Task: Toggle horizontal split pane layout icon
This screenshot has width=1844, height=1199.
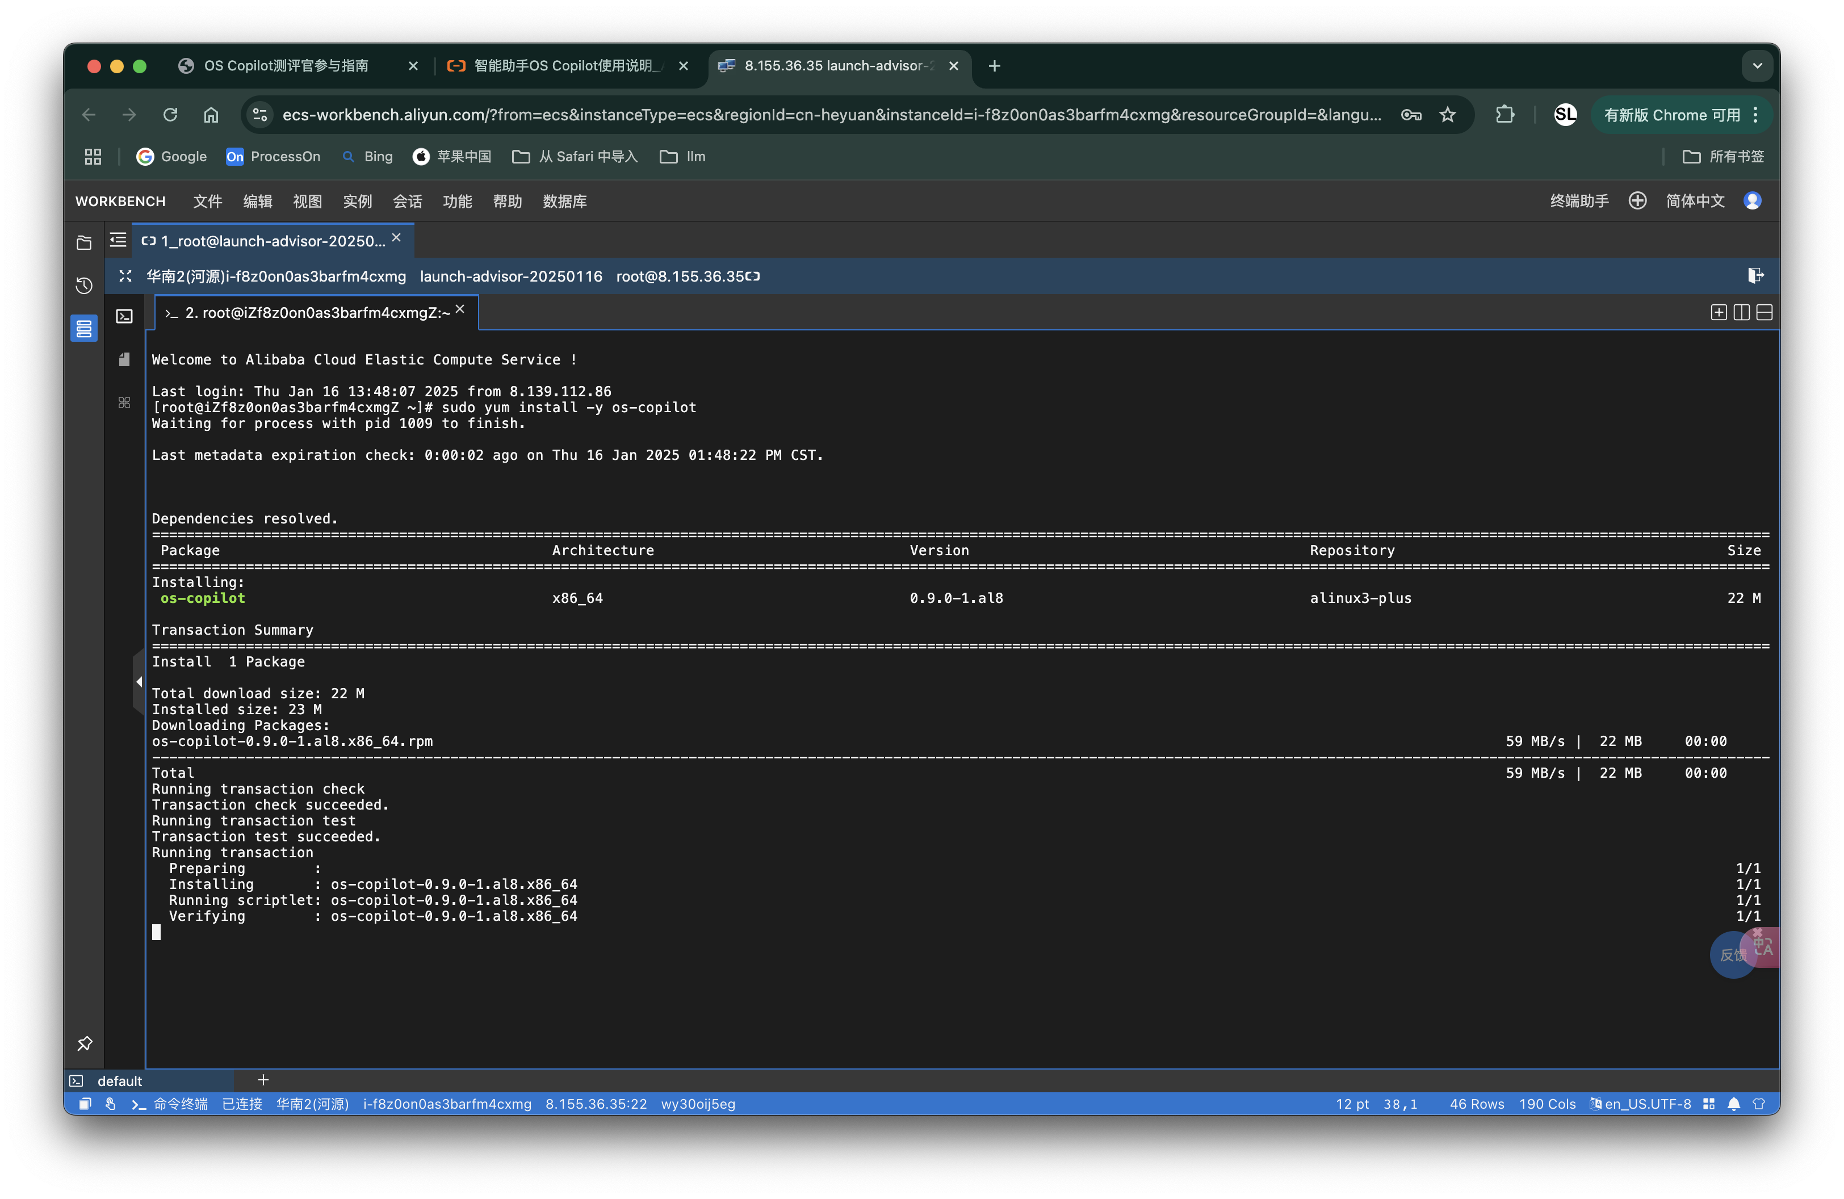Action: click(1764, 312)
